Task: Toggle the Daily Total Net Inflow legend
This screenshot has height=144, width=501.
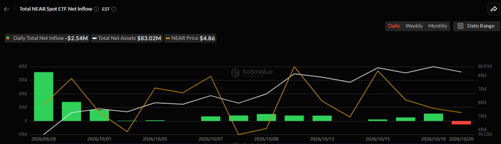Action: coord(47,38)
